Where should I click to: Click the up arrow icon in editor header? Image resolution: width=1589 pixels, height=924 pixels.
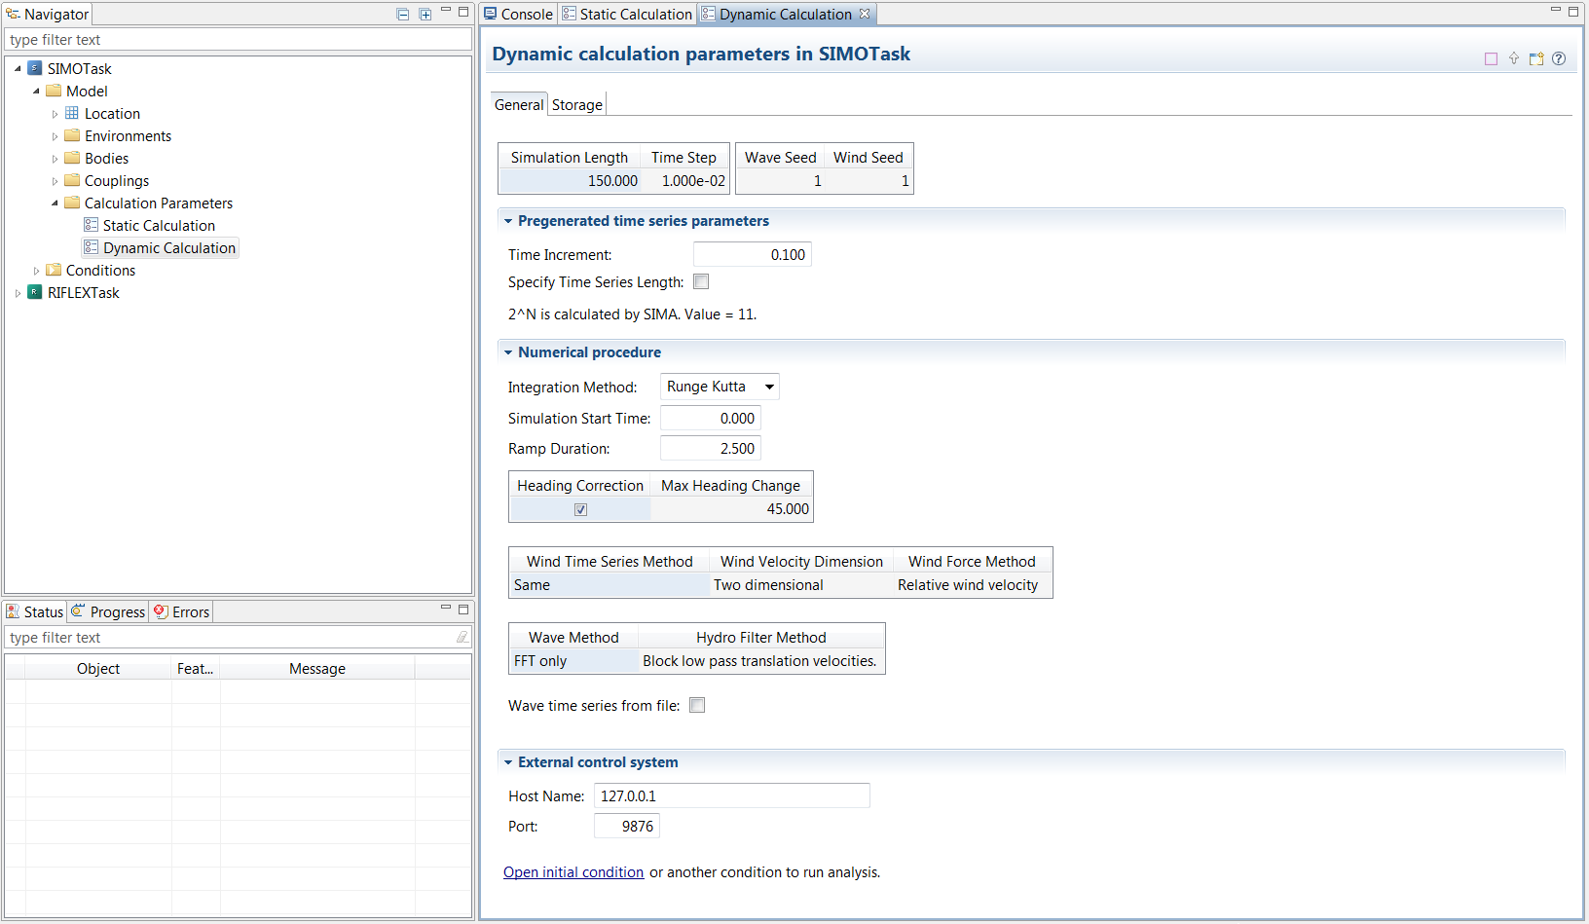coord(1514,58)
